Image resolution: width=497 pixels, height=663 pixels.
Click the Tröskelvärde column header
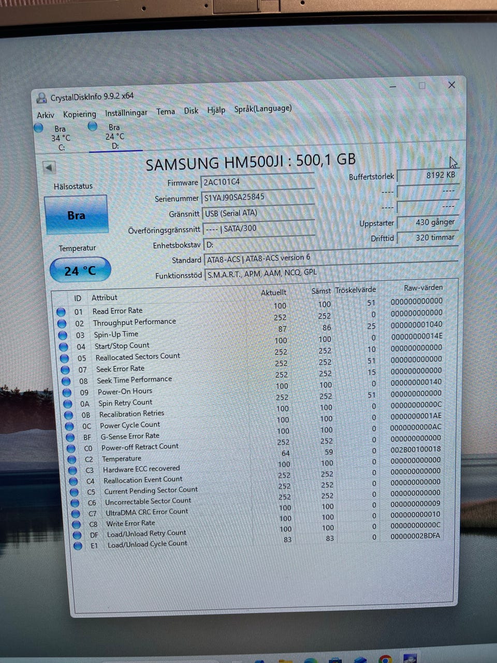coord(356,290)
